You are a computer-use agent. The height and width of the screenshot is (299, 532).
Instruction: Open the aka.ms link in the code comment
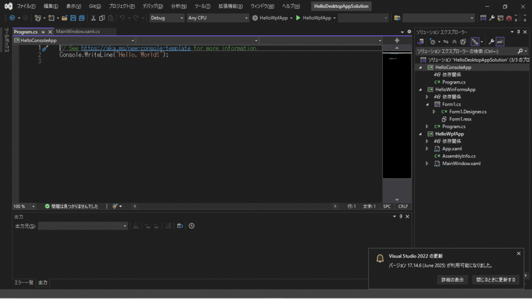(137, 48)
